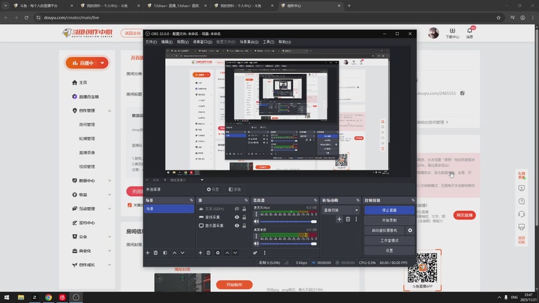539x303 pixels.
Task: Add a new scene in OBS scenes panel
Action: pos(148,253)
